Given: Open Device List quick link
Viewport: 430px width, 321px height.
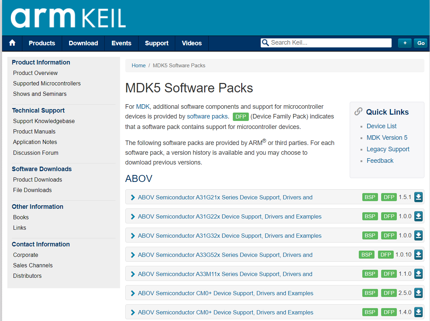Looking at the screenshot, I should tap(381, 126).
